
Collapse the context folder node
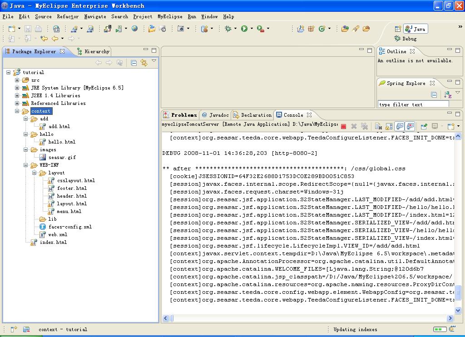pyautogui.click(x=17, y=111)
